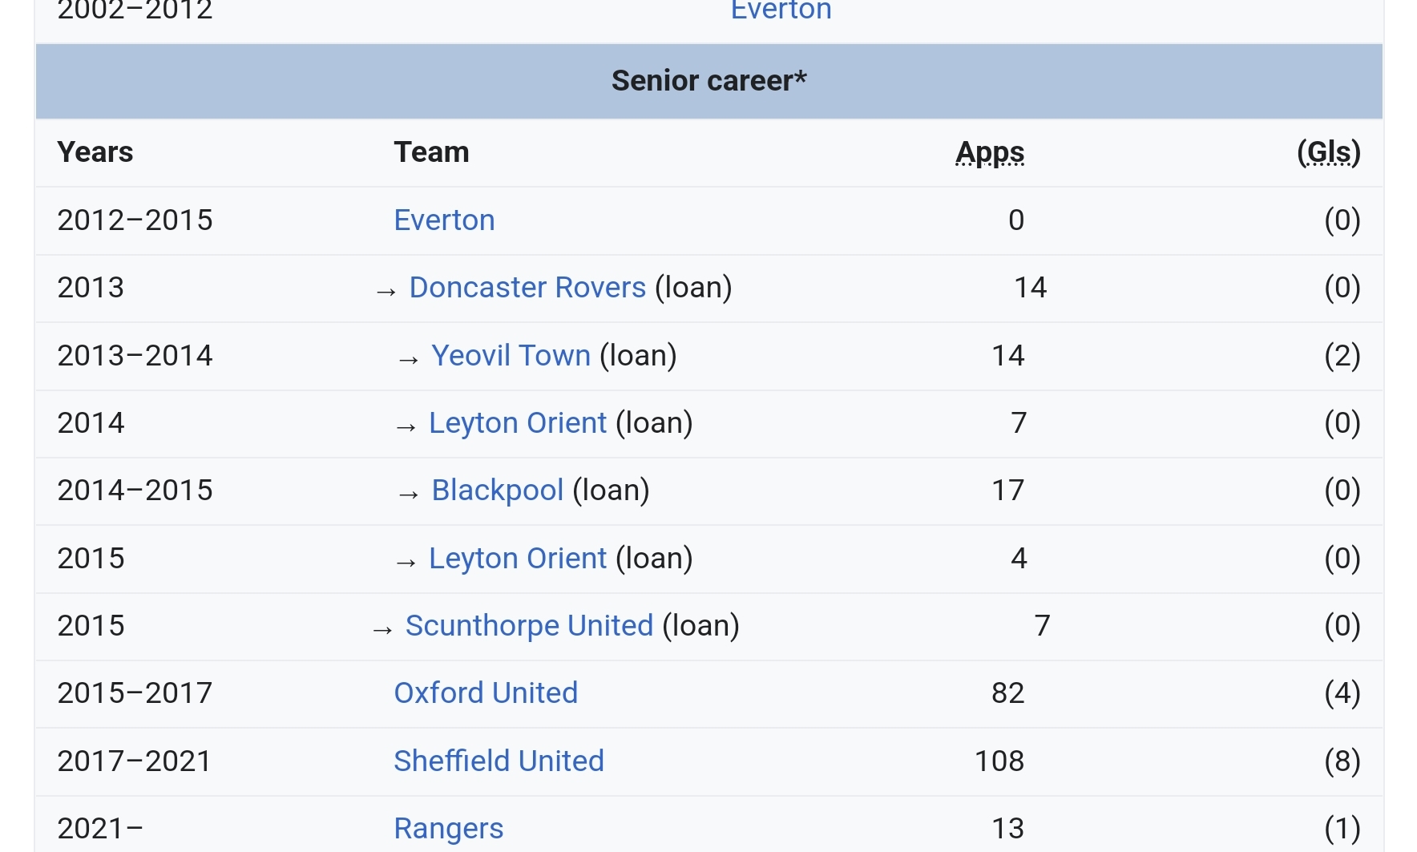Go to the Scunthorpe United link
The width and height of the screenshot is (1417, 852).
(529, 626)
